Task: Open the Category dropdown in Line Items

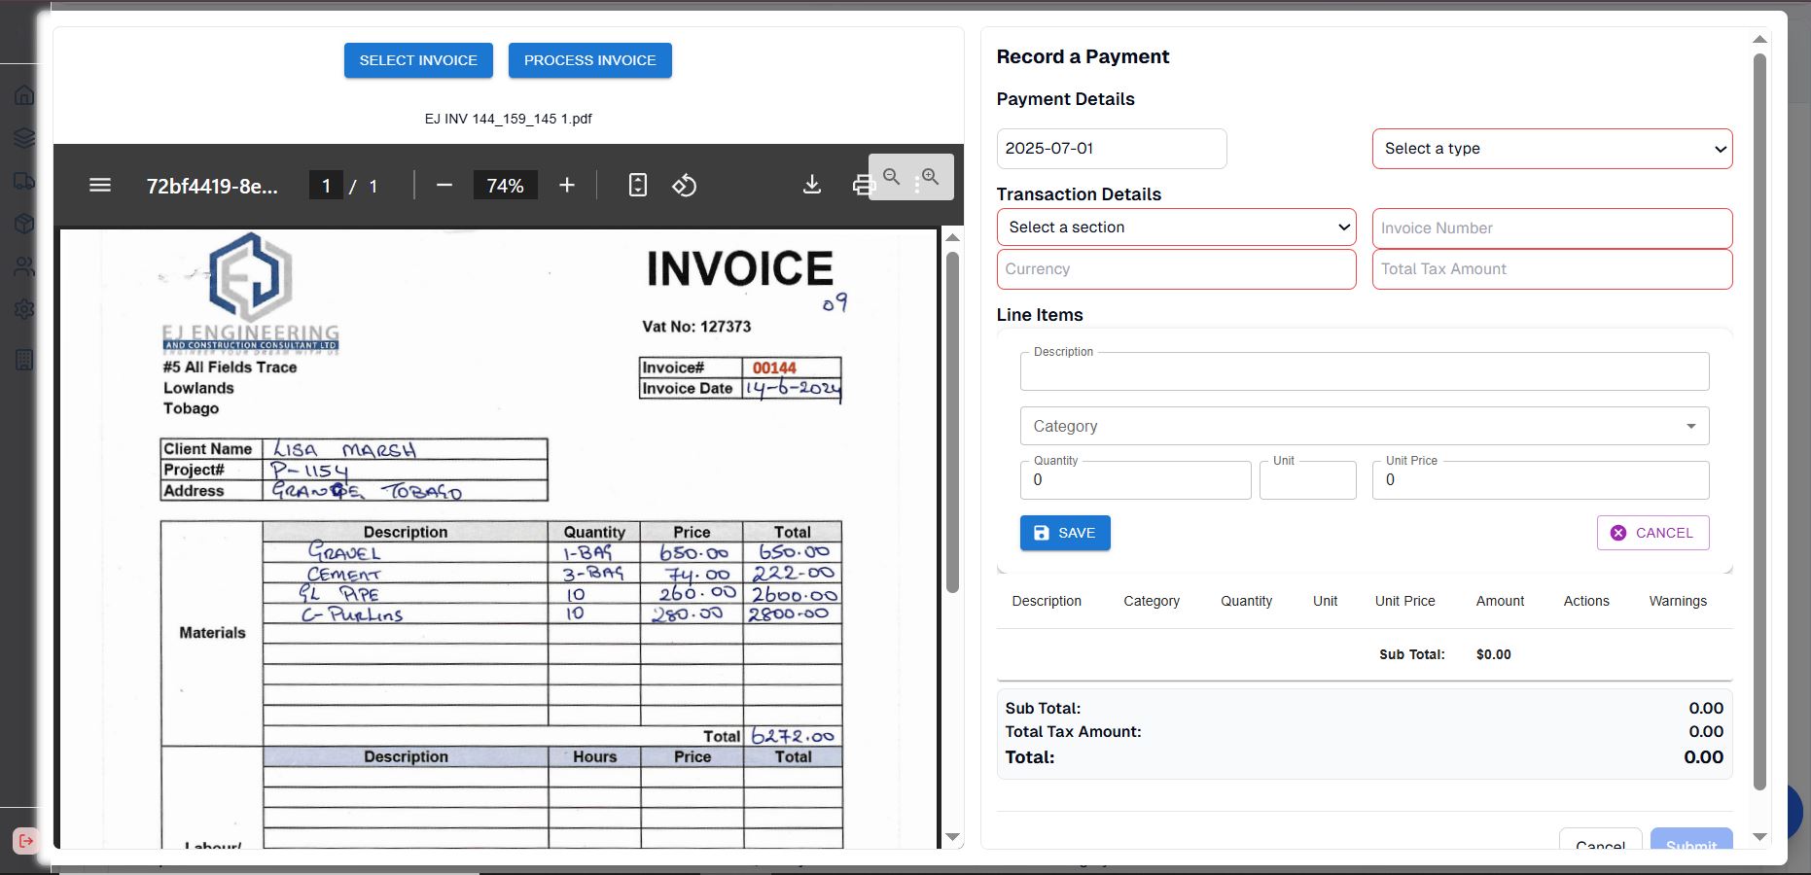Action: pyautogui.click(x=1363, y=426)
